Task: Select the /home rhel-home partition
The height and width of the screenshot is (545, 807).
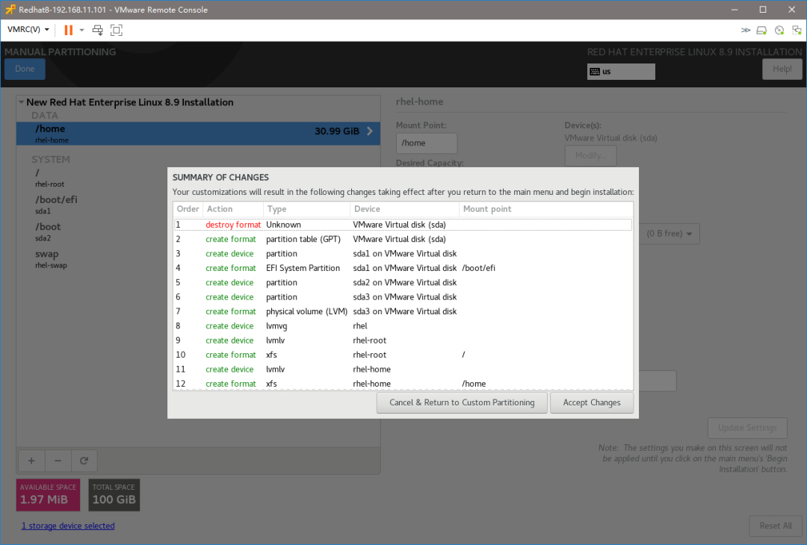Action: [x=198, y=133]
